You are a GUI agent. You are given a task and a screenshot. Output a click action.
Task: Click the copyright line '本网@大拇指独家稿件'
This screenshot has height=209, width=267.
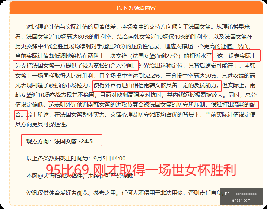point(54,176)
